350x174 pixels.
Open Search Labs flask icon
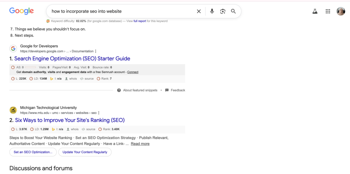315,11
